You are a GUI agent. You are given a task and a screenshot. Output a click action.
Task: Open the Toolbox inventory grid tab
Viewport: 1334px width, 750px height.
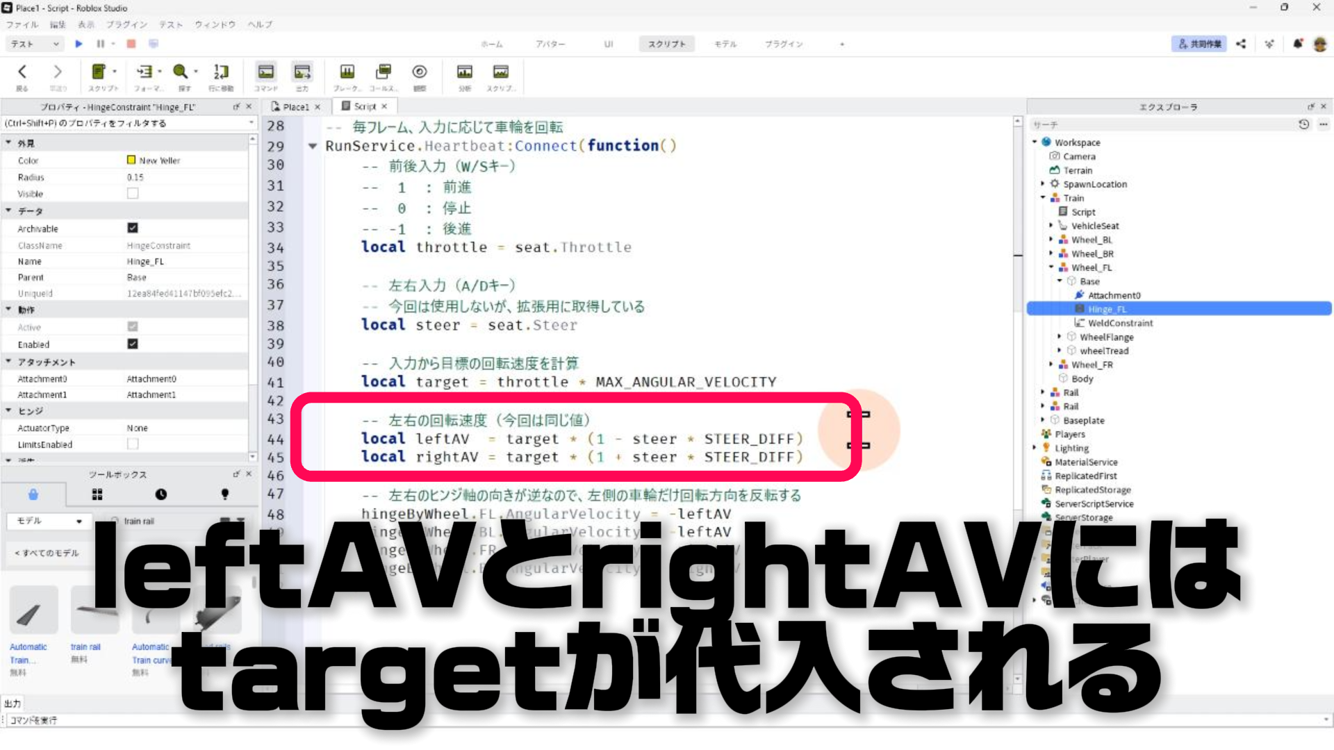pos(97,494)
